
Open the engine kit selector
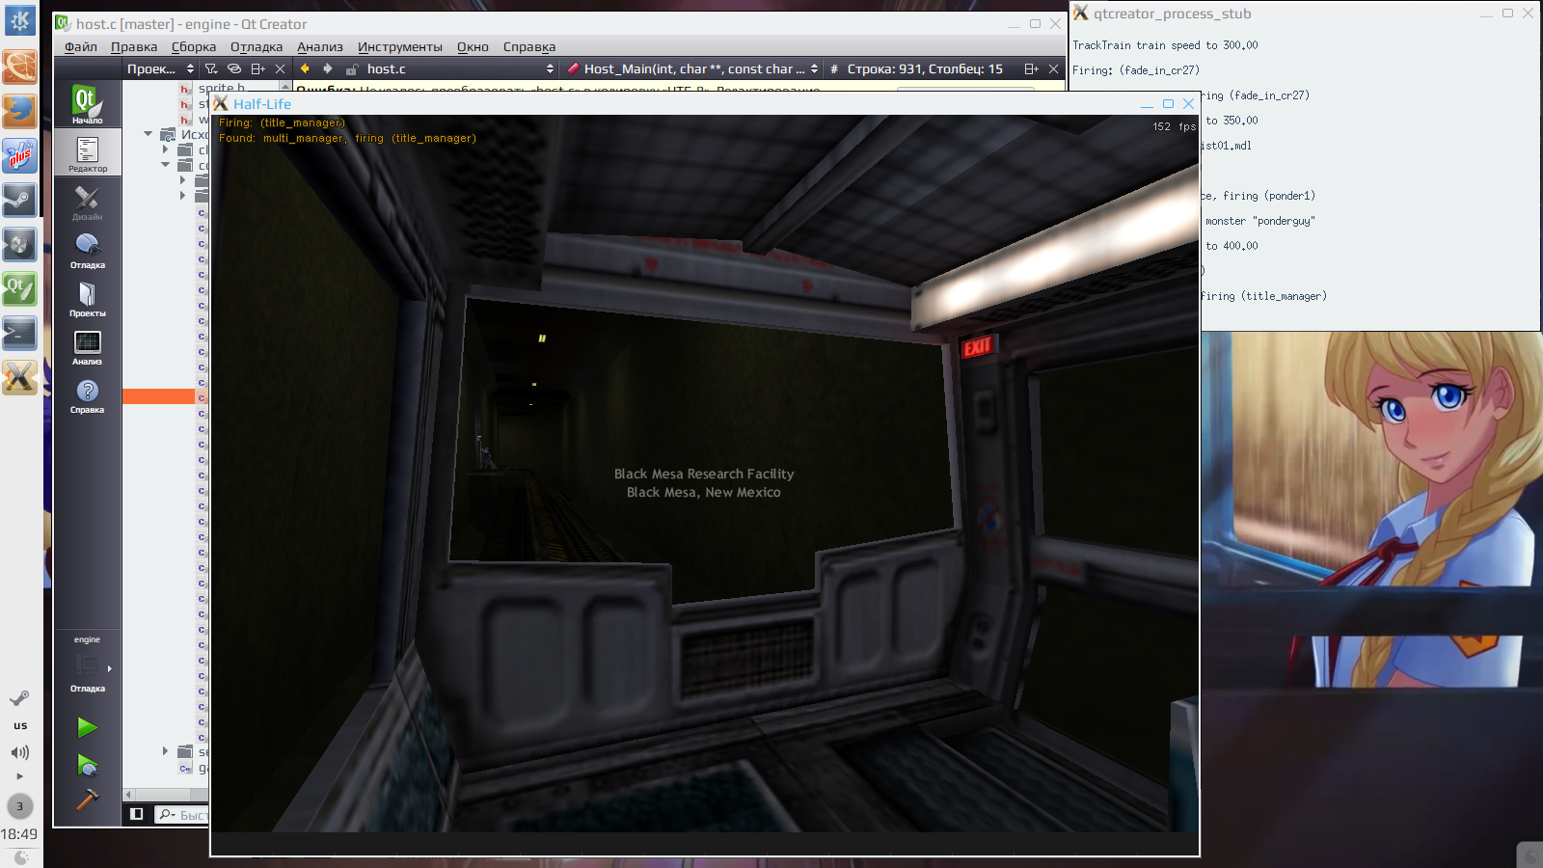87,663
